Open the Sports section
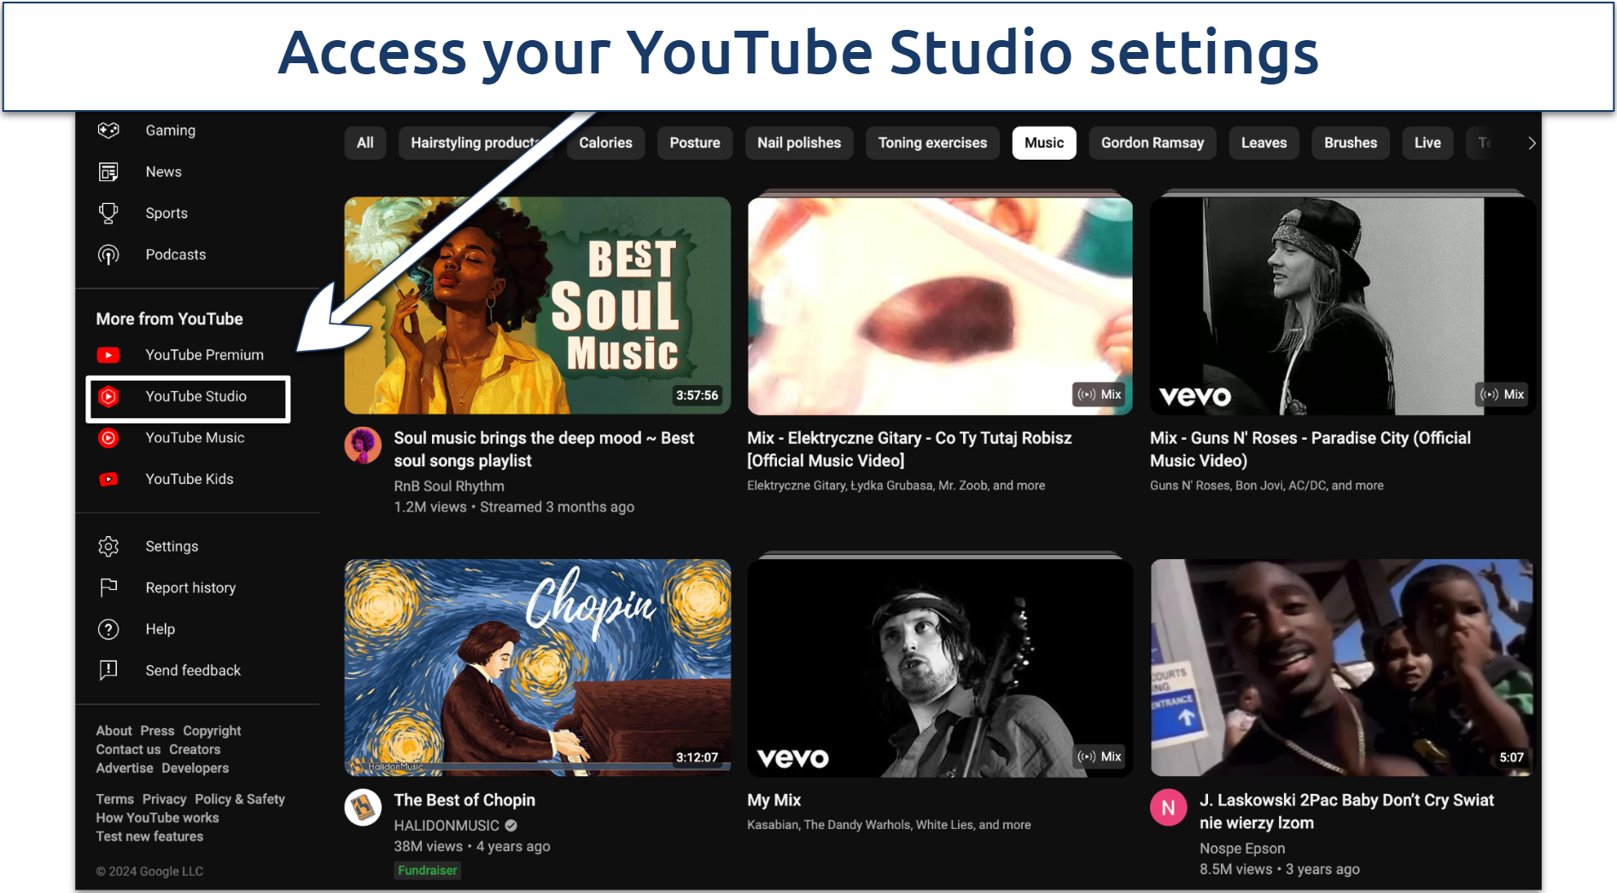Viewport: 1617px width, 893px height. click(166, 213)
